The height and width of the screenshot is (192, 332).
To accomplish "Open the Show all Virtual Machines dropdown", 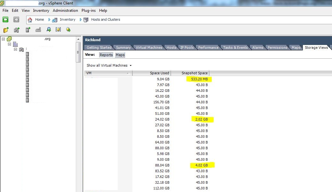I will pyautogui.click(x=109, y=65).
